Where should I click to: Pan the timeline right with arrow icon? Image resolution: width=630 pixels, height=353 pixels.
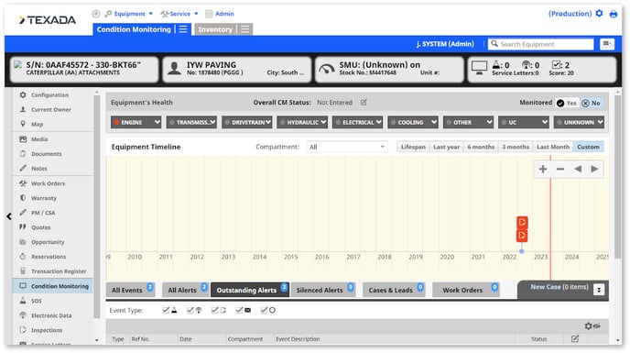594,169
